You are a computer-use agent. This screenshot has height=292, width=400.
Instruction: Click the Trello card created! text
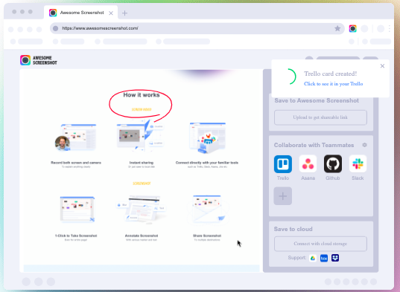click(331, 74)
